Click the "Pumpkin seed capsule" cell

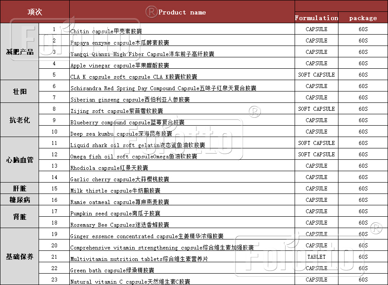(182, 211)
